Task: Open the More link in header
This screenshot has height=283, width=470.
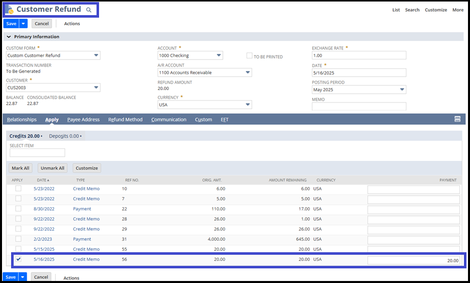Action: pyautogui.click(x=458, y=10)
